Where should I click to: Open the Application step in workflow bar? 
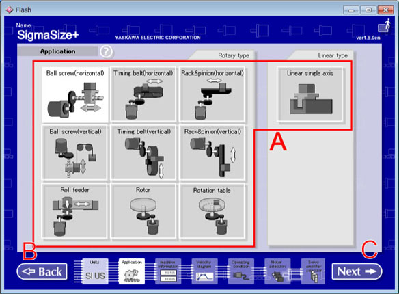(132, 271)
